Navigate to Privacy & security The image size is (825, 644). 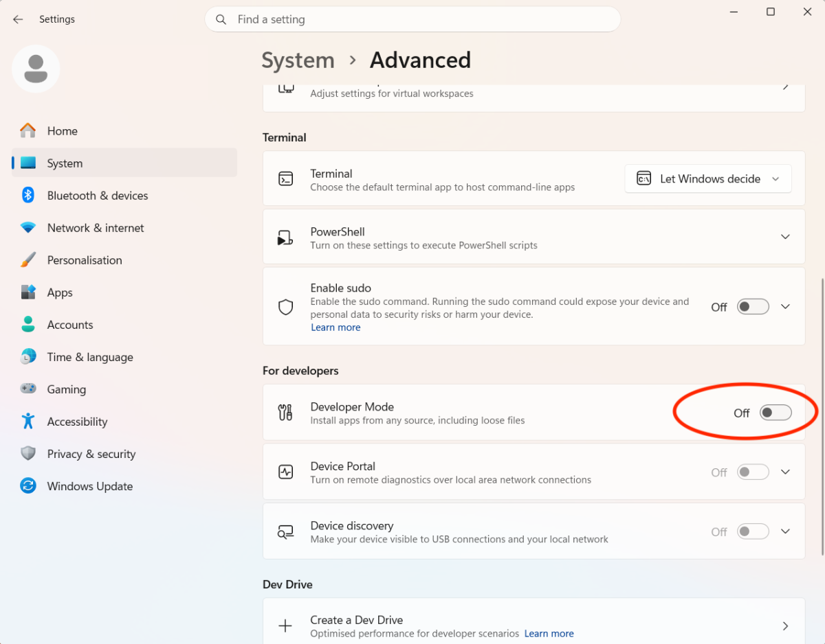click(124, 453)
